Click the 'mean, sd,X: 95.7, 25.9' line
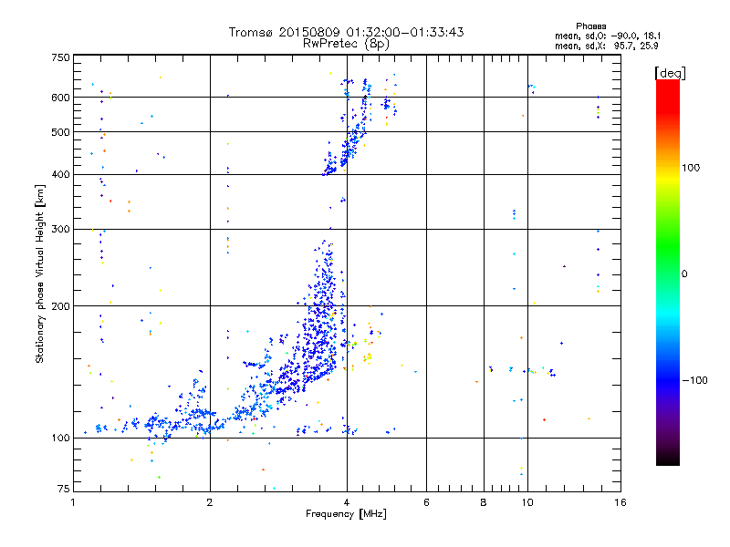The height and width of the screenshot is (547, 730). (x=606, y=46)
